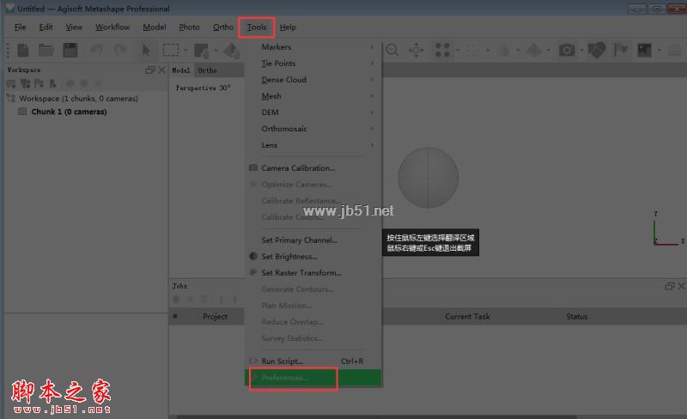Click the Redo arrow in toolbar
The width and height of the screenshot is (687, 419).
(120, 51)
